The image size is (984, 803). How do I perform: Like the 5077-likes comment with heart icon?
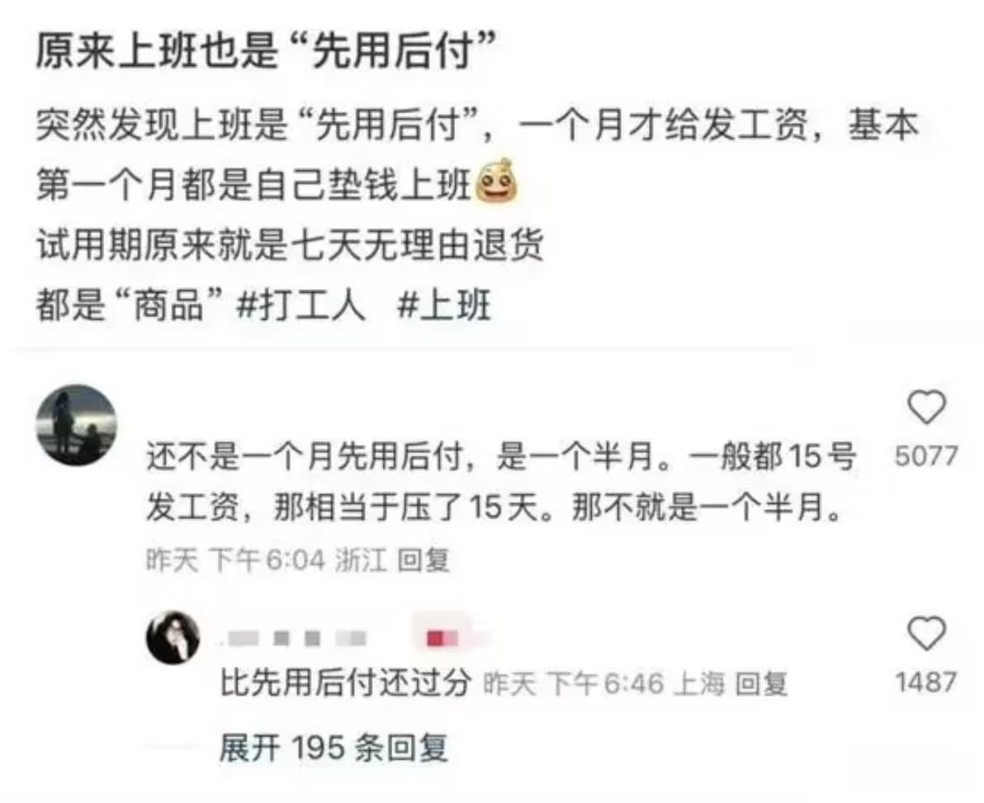pos(927,408)
